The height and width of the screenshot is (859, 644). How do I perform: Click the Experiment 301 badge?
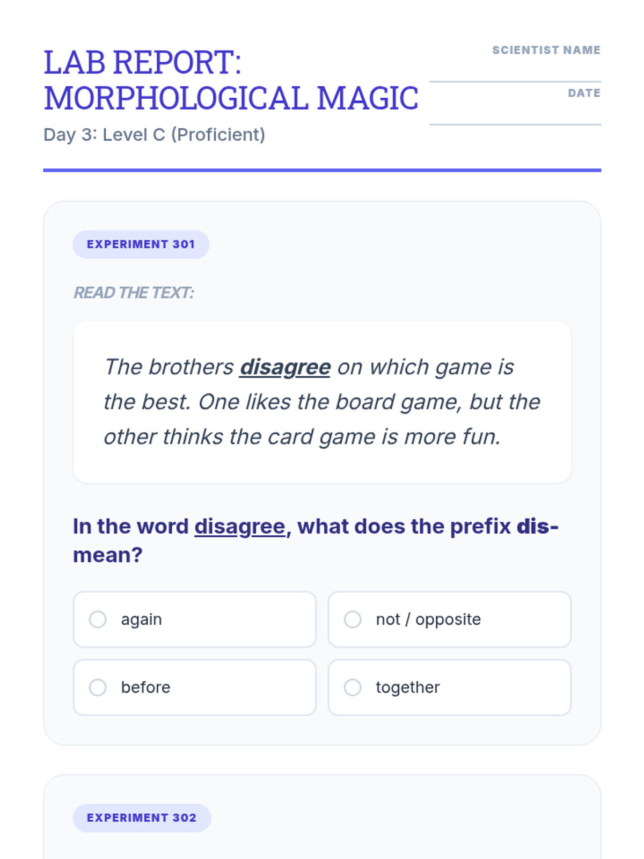click(x=141, y=244)
